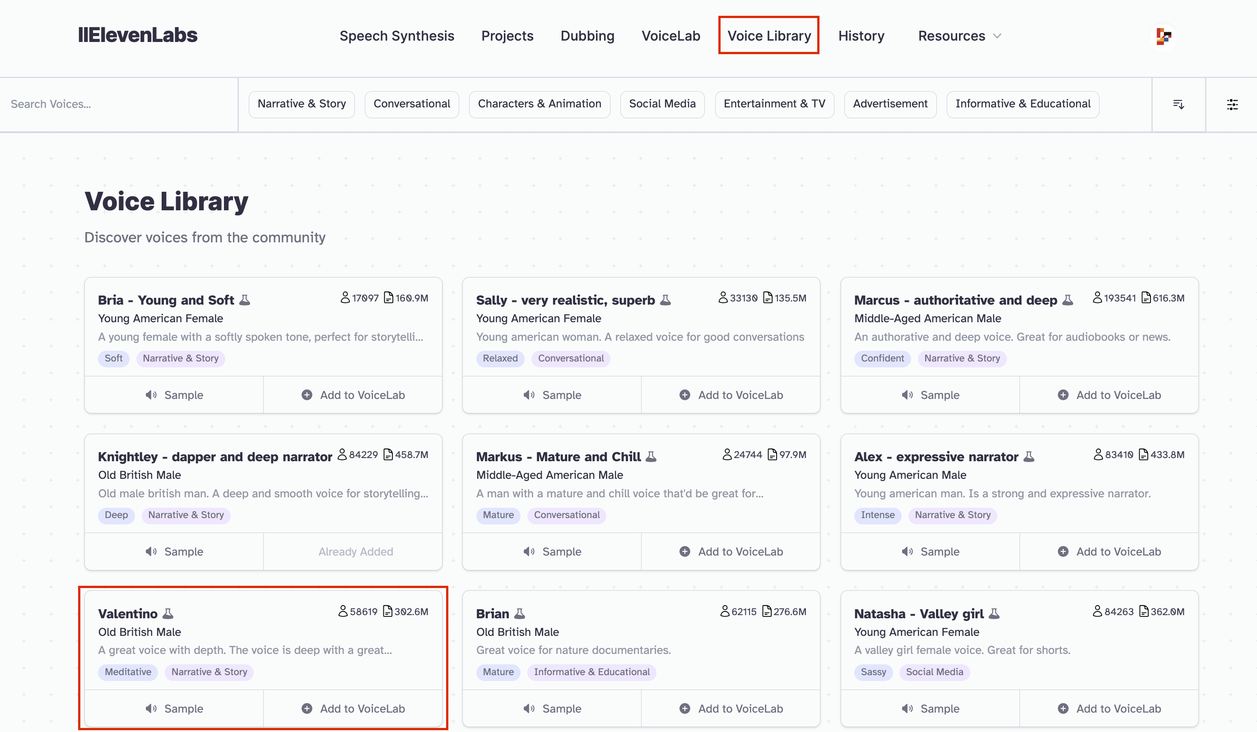Screen dimensions: 1257x732
Task: Toggle the Conversational filter chip
Action: [411, 104]
